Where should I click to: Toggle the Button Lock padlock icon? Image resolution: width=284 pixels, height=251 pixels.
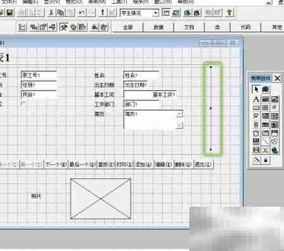[266, 160]
